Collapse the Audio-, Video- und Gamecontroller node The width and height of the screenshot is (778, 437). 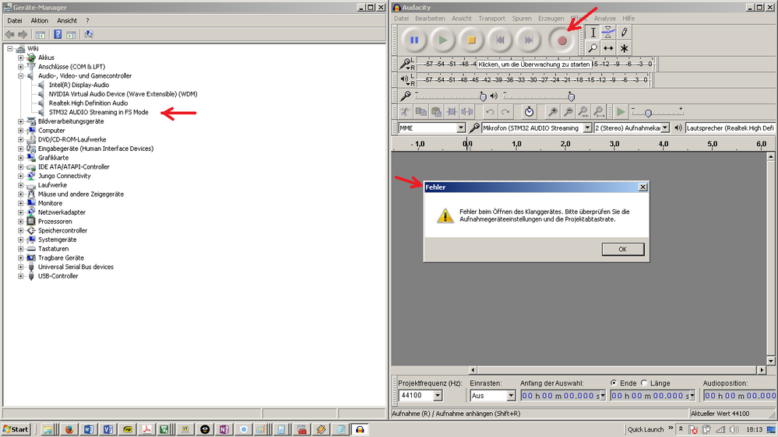[21, 75]
